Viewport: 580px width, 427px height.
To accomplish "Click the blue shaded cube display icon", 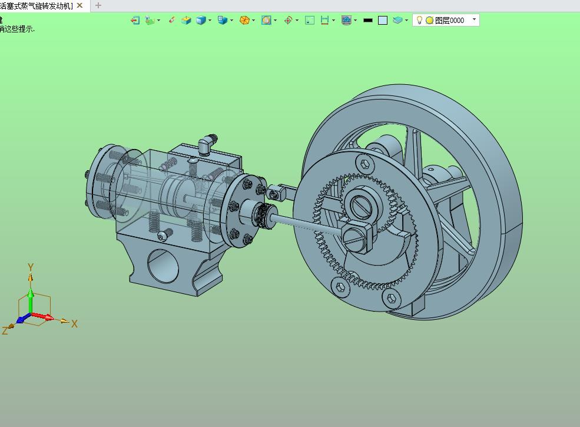I will click(201, 21).
